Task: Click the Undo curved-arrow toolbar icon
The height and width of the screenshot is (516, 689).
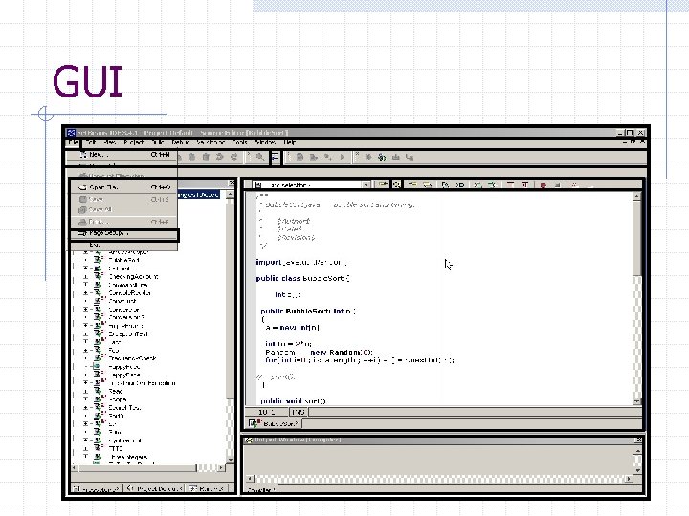Action: point(220,157)
